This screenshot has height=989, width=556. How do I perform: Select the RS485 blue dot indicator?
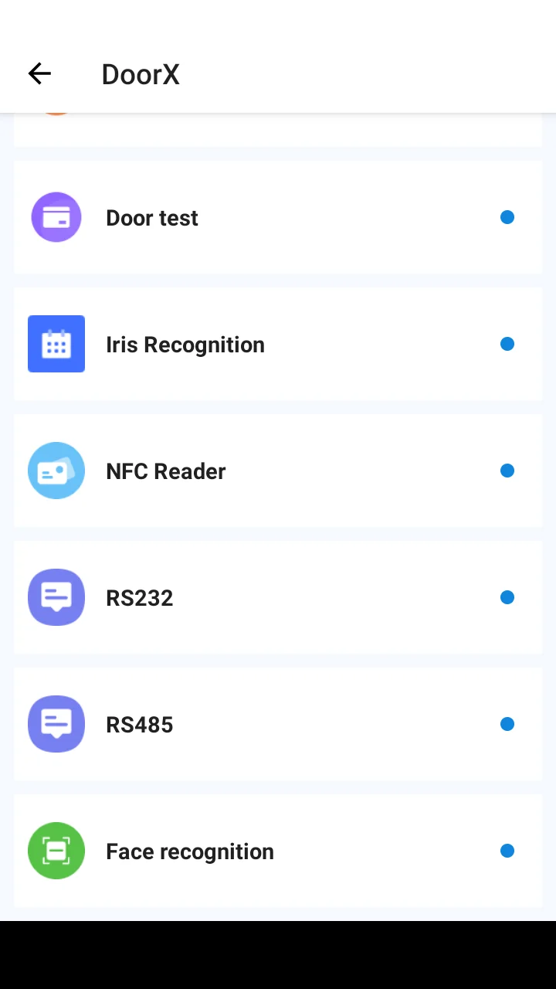coord(507,724)
